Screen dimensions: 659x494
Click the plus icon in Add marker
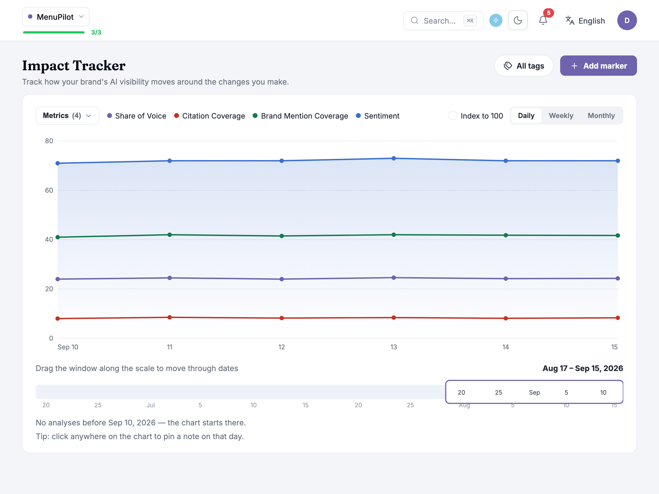point(574,66)
